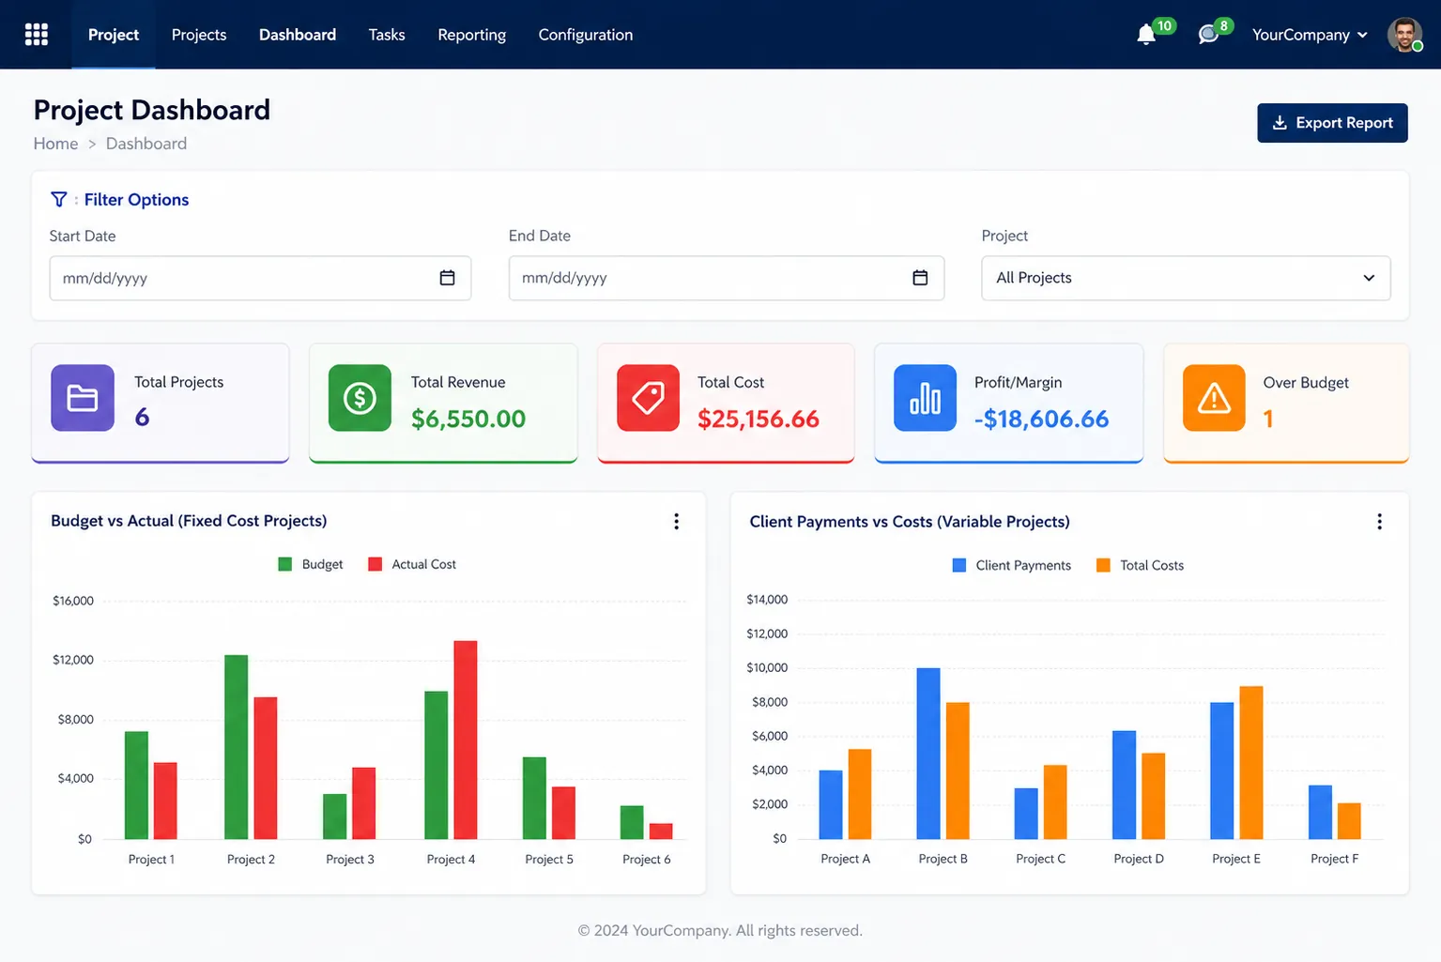Screen dimensions: 1441x962
Task: Open the Dashboard menu
Action: (298, 35)
